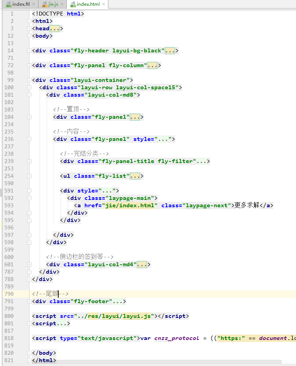Open the ../res/layui/layui.js src path

point(114,316)
